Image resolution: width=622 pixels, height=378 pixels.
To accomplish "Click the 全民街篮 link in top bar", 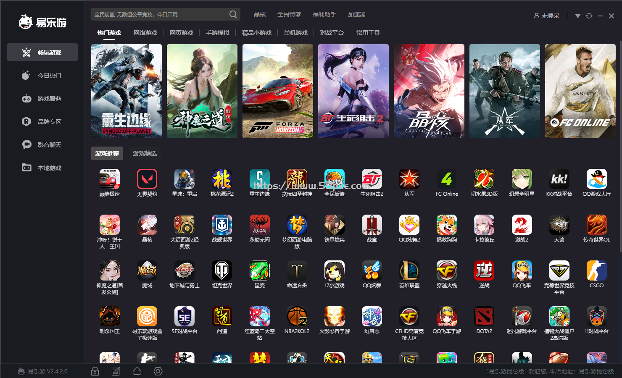I will click(289, 14).
